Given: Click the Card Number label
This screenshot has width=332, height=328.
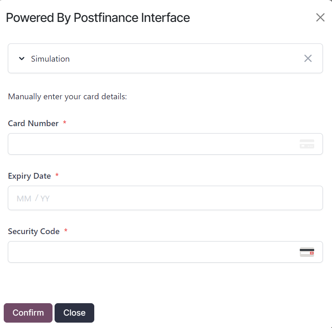Looking at the screenshot, I should tap(33, 123).
